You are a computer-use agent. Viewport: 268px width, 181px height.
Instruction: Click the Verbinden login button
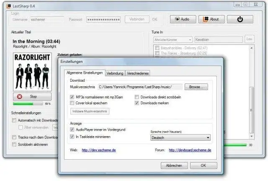[x=137, y=19]
